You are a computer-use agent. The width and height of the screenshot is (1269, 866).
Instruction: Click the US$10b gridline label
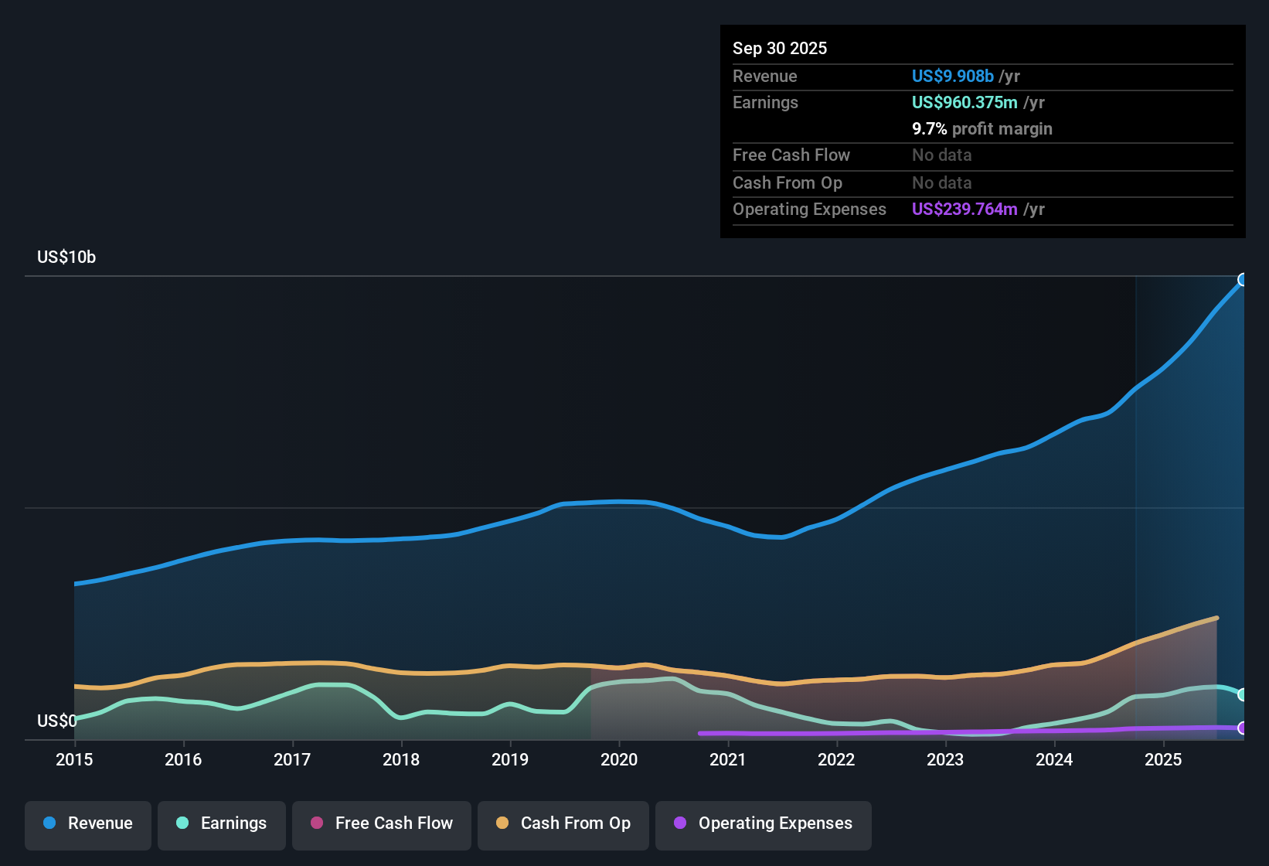(66, 257)
